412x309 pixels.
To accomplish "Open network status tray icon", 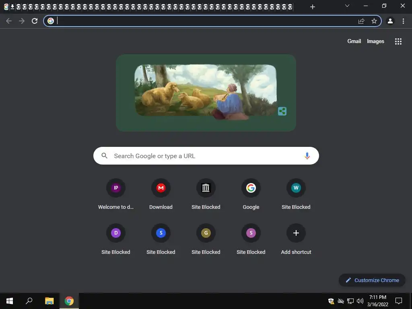I will [x=350, y=301].
